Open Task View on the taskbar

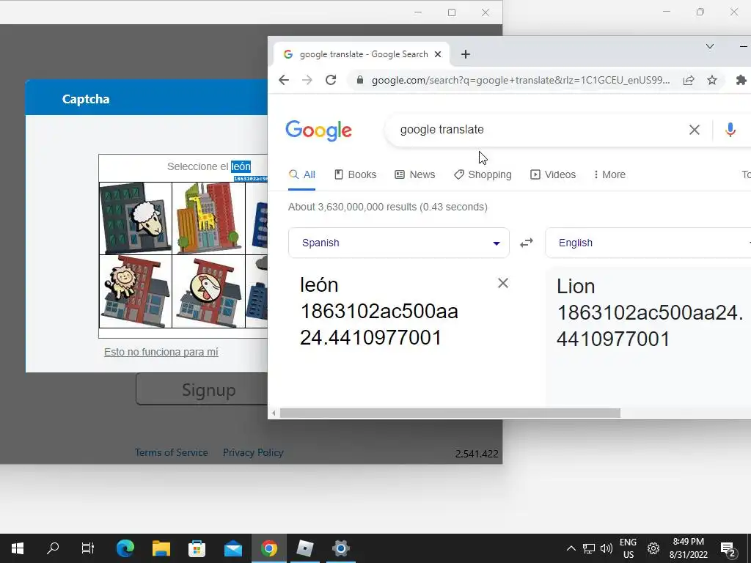(x=88, y=548)
